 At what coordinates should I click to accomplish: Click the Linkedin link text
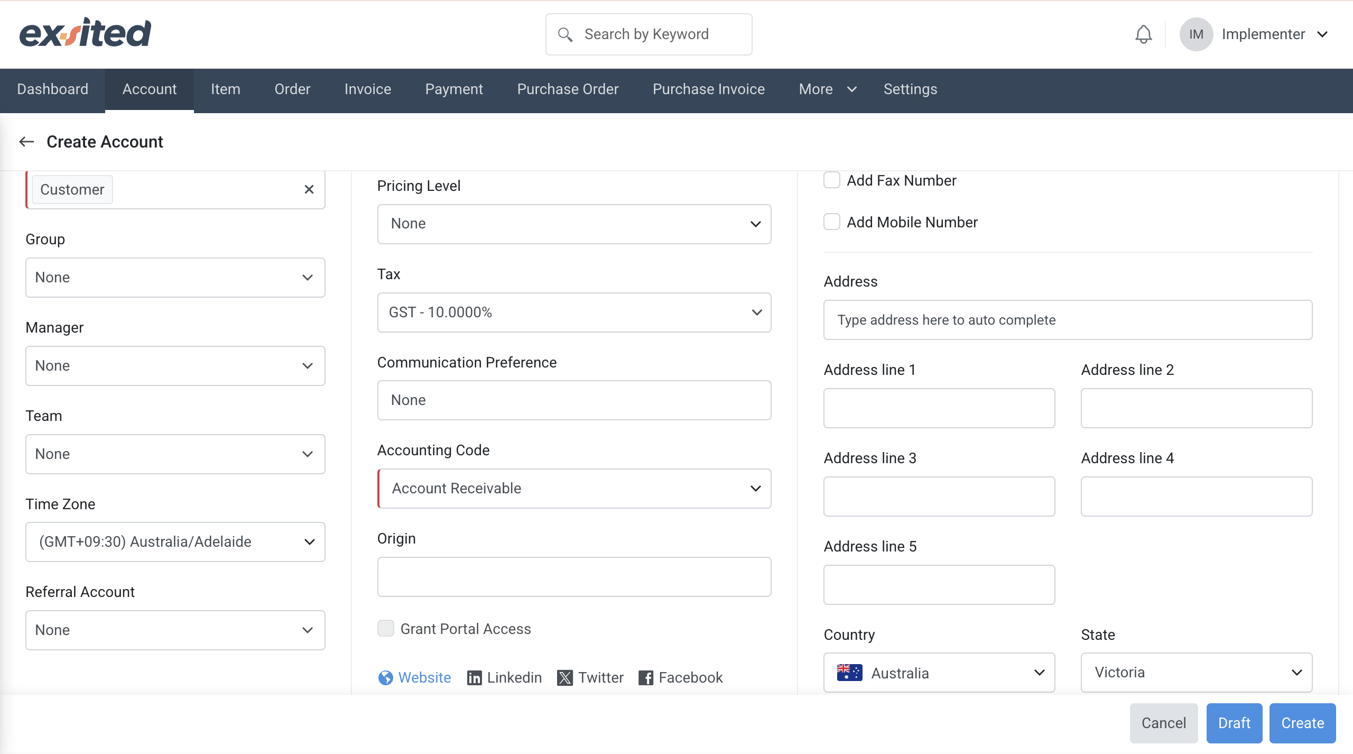coord(514,677)
